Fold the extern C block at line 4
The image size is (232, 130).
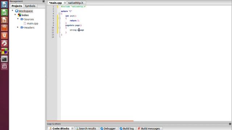coord(59,14)
